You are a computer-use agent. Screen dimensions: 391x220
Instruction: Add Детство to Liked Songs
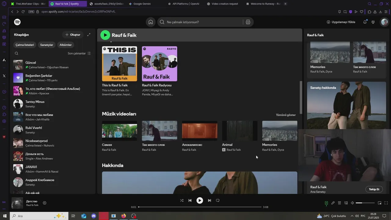(x=45, y=203)
